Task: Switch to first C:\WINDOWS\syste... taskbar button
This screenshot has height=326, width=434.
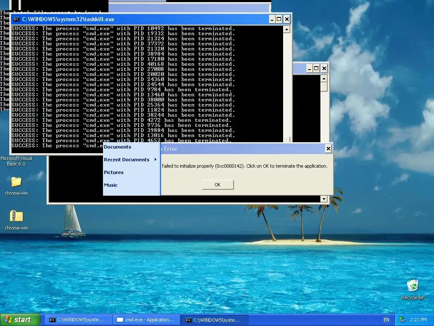Action: [x=78, y=320]
